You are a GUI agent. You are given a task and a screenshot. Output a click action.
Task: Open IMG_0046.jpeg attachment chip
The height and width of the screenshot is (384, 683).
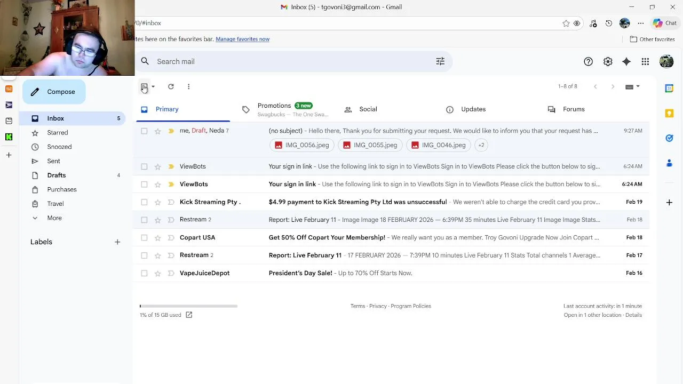(x=438, y=145)
